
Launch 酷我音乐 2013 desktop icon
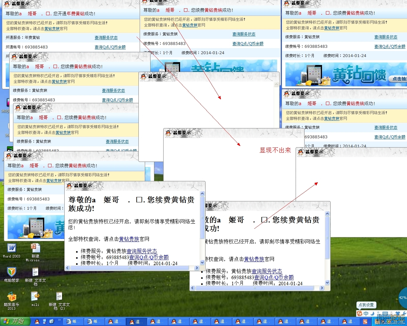(x=12, y=301)
